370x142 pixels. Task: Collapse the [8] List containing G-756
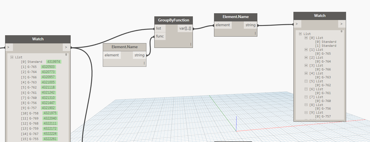click(306, 105)
